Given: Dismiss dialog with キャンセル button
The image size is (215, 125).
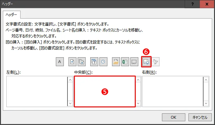Looking at the screenshot, I should click(x=200, y=117).
